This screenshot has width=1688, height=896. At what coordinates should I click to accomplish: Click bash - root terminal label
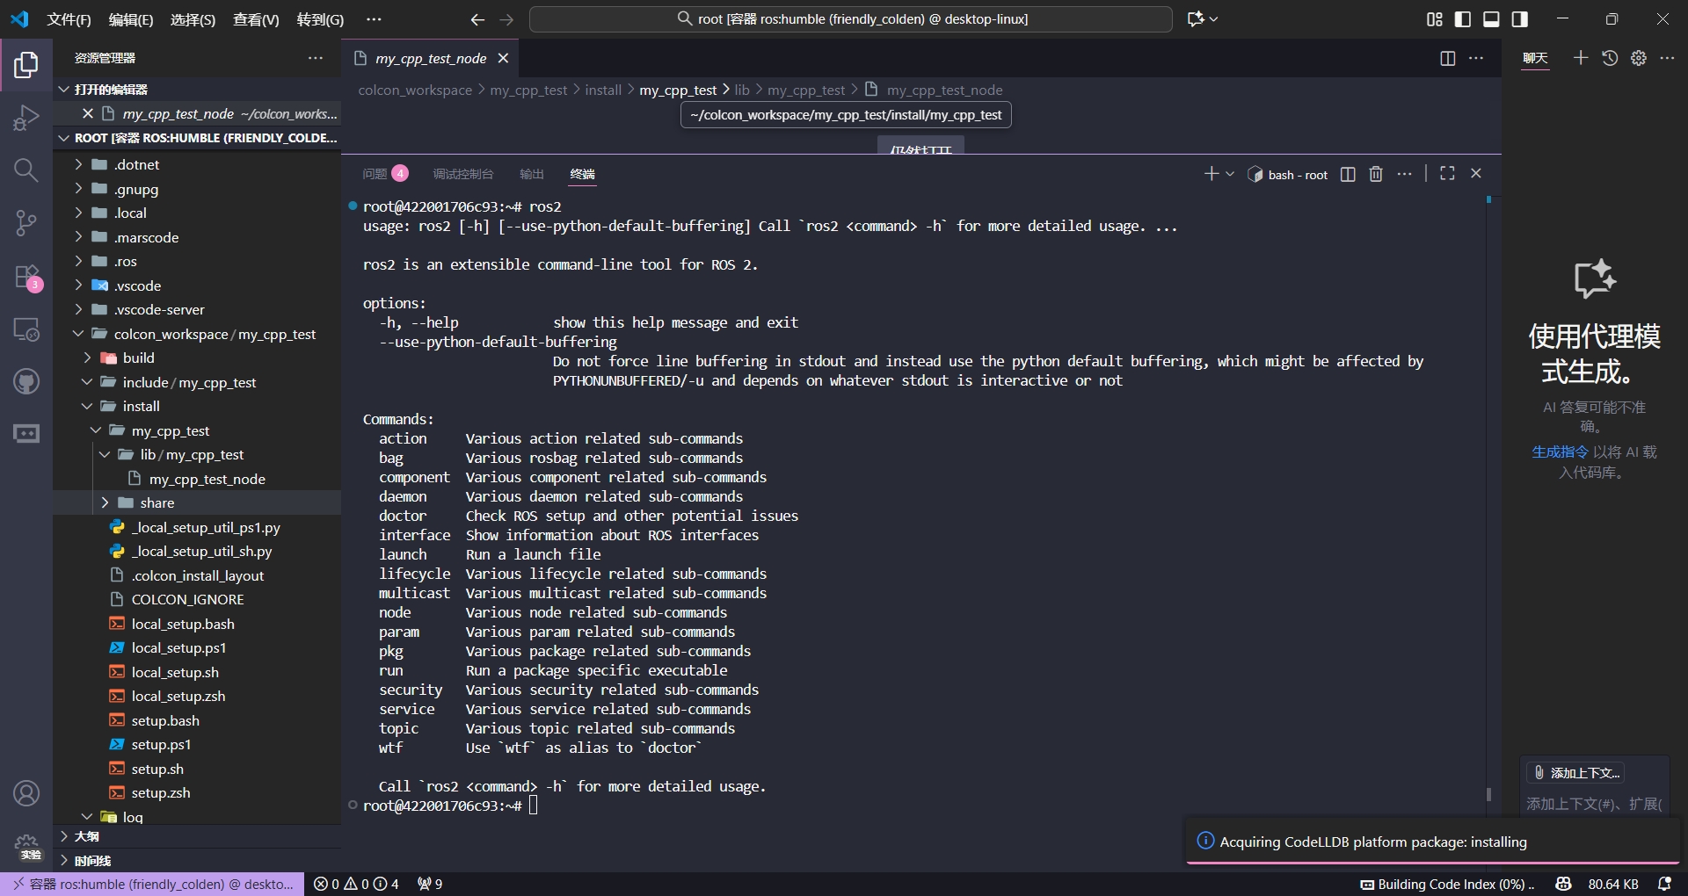pos(1289,175)
